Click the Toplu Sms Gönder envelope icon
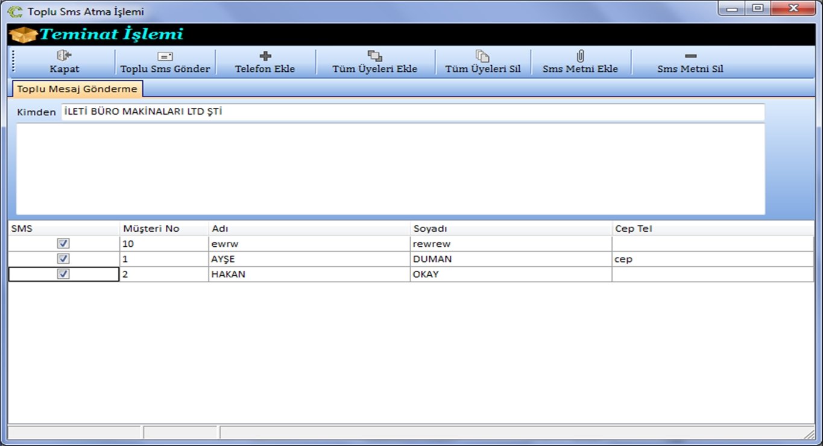This screenshot has height=446, width=823. tap(165, 56)
